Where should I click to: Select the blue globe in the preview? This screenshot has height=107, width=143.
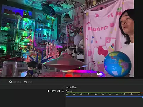coord(118,64)
